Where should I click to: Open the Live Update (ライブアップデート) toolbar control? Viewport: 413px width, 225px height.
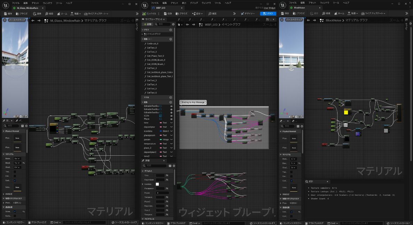click(96, 14)
